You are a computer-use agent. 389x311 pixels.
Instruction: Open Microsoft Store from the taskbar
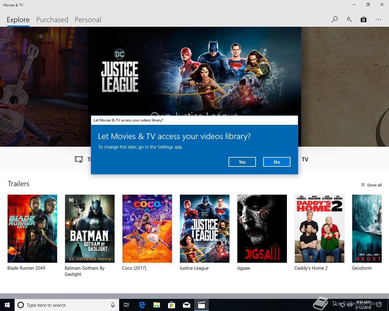(x=171, y=305)
